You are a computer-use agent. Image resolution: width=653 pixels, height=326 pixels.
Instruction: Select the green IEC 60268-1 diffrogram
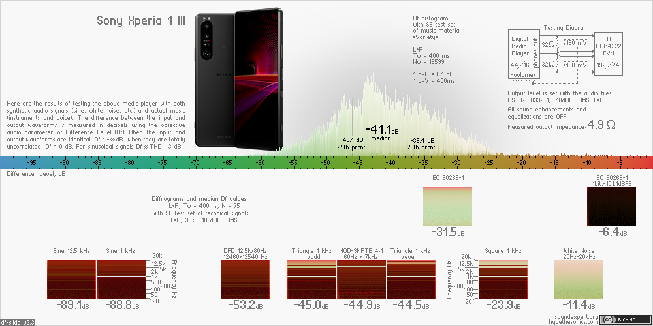tap(448, 206)
